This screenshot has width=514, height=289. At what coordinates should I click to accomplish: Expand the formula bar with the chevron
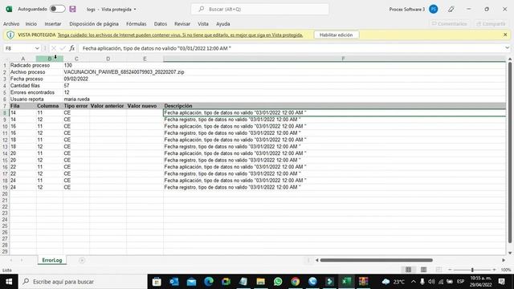coord(507,48)
